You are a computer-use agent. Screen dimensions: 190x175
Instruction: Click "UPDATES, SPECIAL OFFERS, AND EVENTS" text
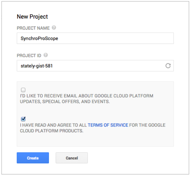point(65,101)
